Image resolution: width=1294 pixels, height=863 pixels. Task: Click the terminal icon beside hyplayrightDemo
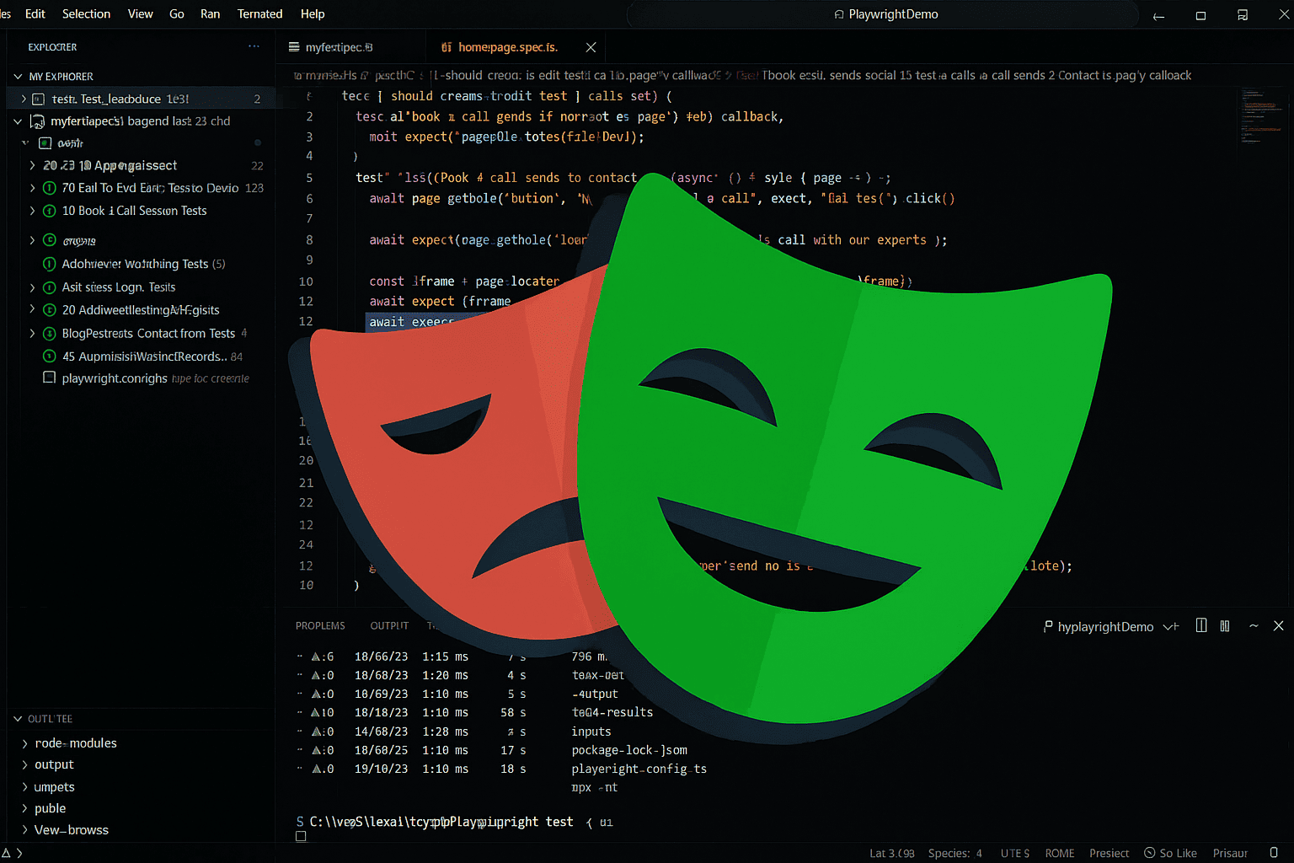coord(1048,626)
